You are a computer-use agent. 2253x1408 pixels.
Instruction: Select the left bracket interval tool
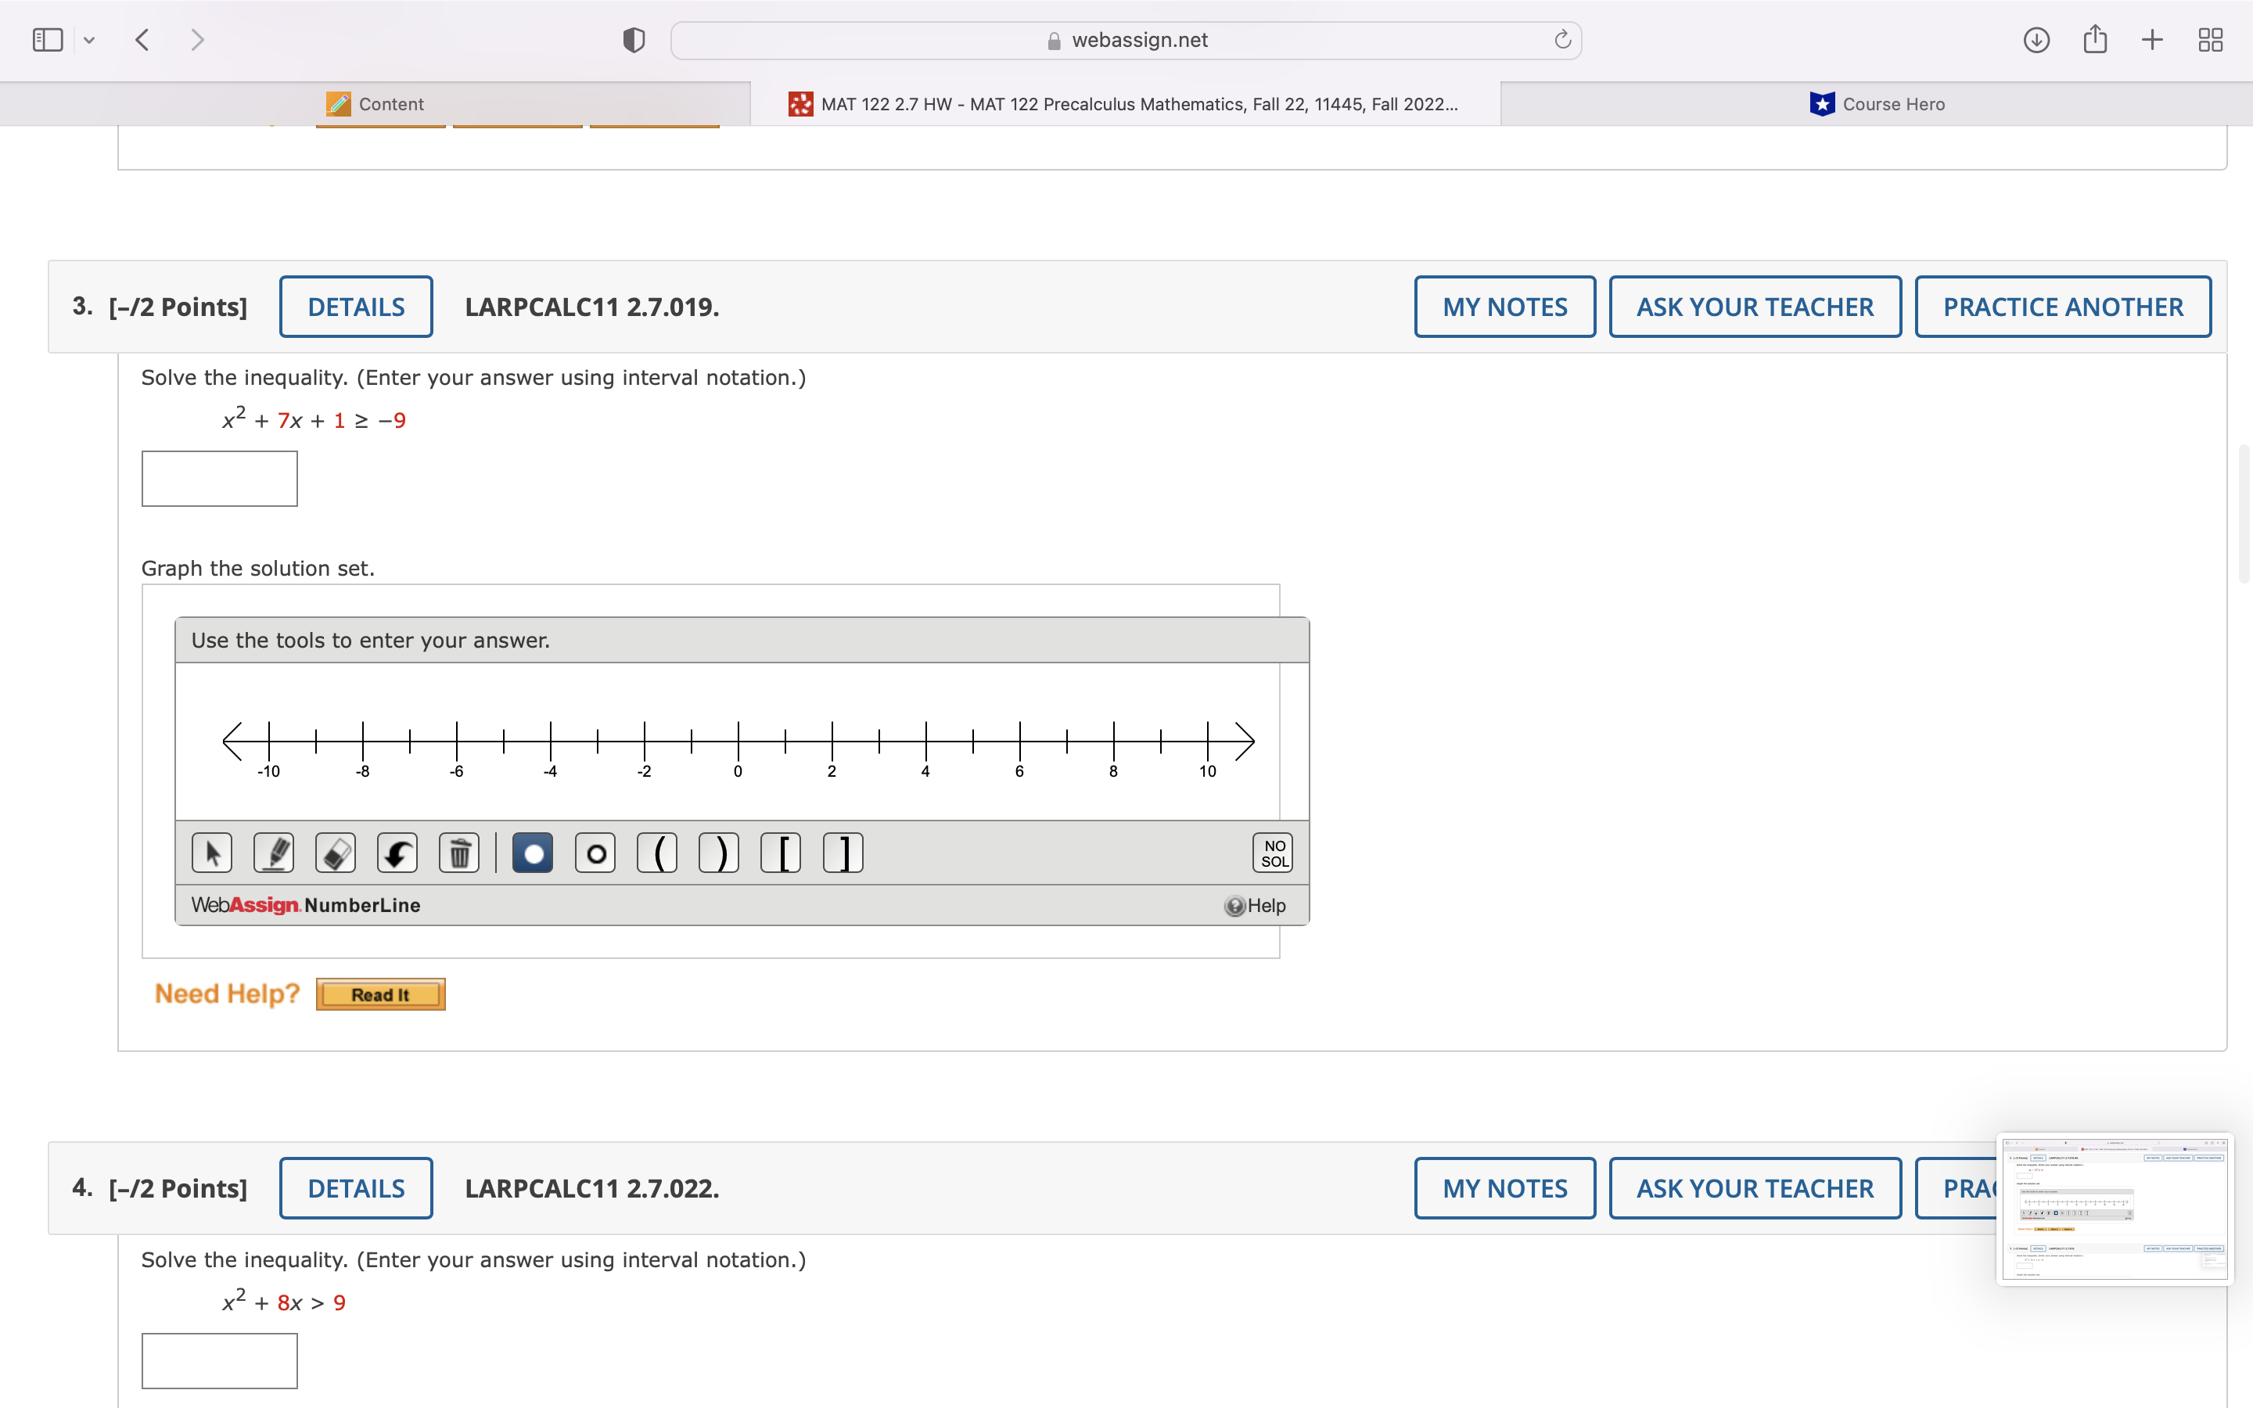point(781,852)
